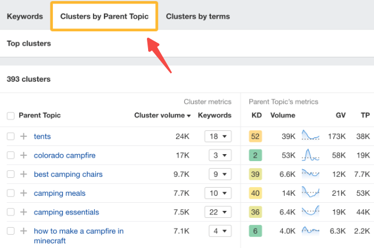This screenshot has width=374, height=248.
Task: Switch to the Keywords tab
Action: (25, 16)
